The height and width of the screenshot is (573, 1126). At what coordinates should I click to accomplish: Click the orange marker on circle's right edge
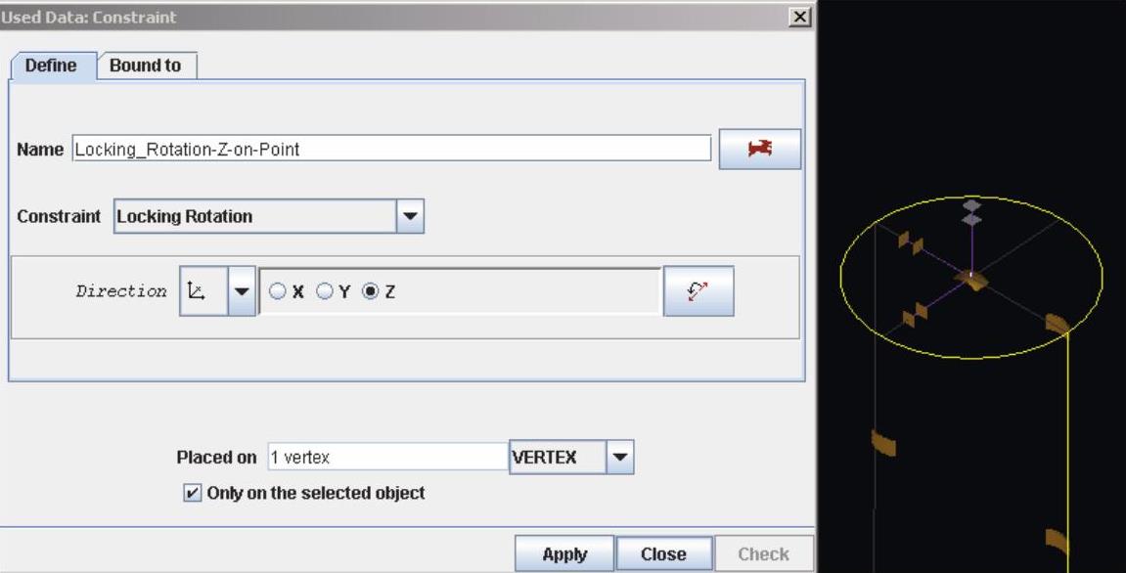point(1058,323)
